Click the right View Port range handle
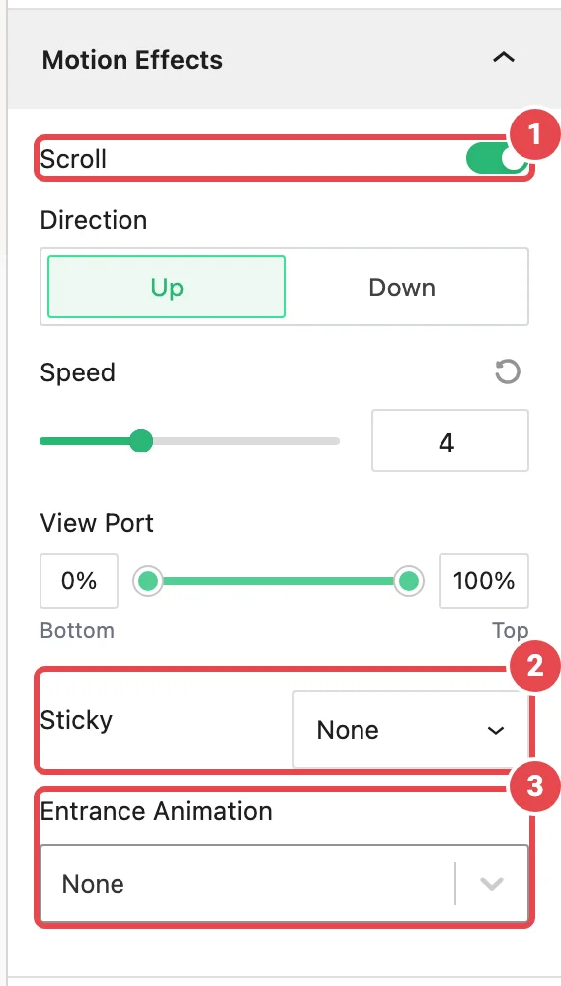 point(409,580)
